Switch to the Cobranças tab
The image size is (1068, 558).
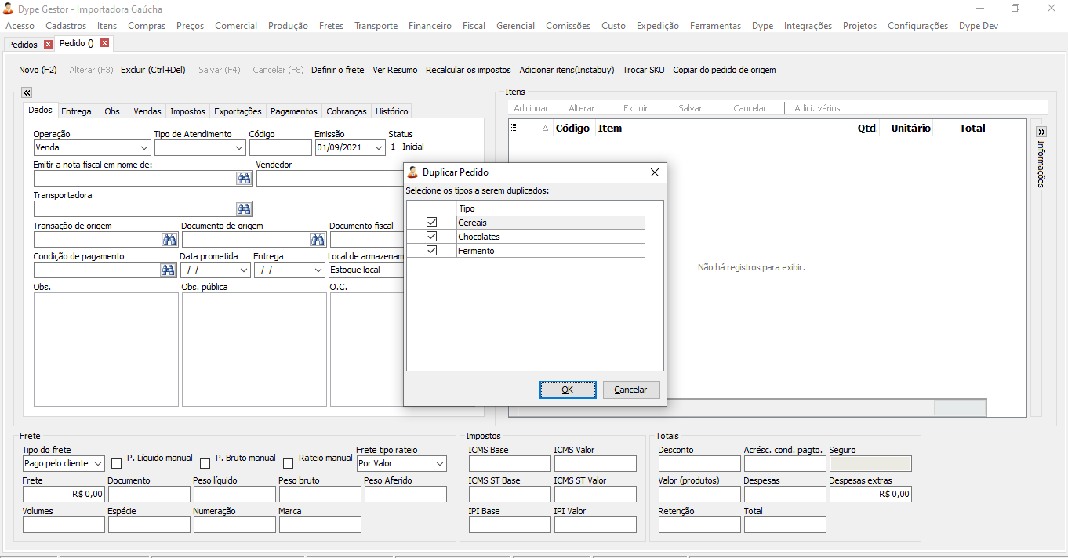[347, 111]
